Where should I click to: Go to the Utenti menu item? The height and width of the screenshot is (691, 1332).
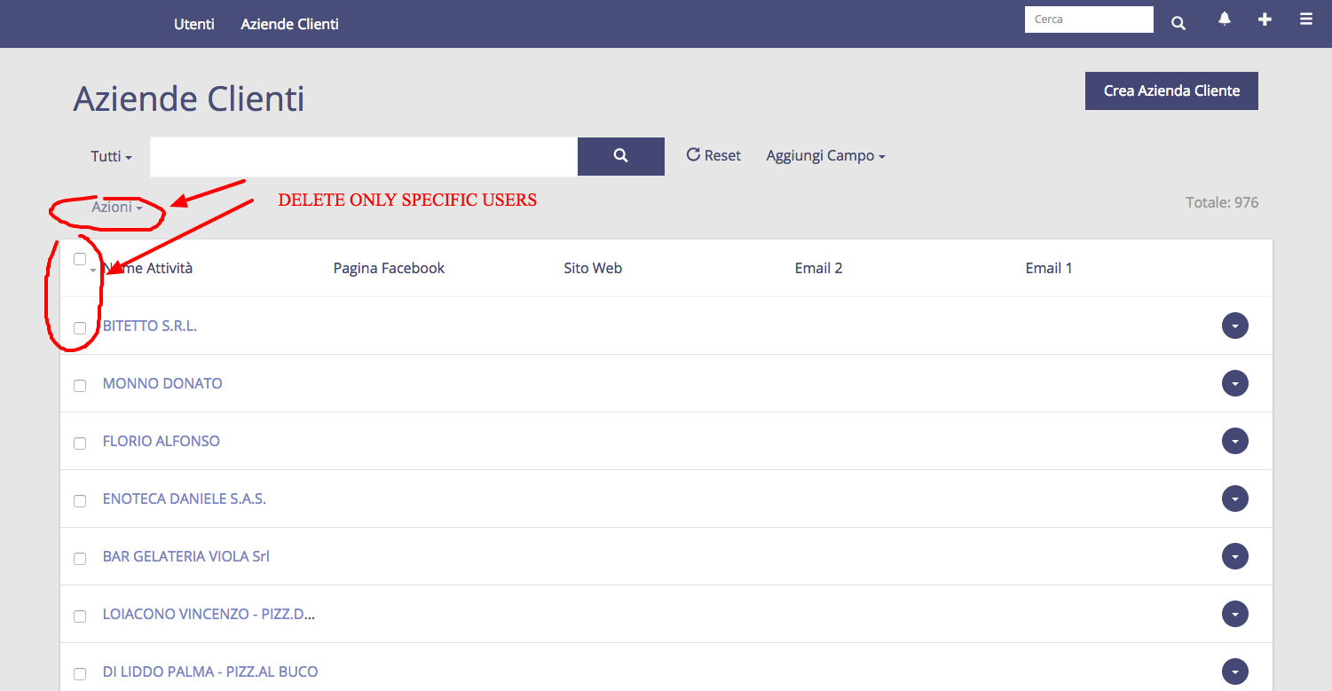point(194,24)
